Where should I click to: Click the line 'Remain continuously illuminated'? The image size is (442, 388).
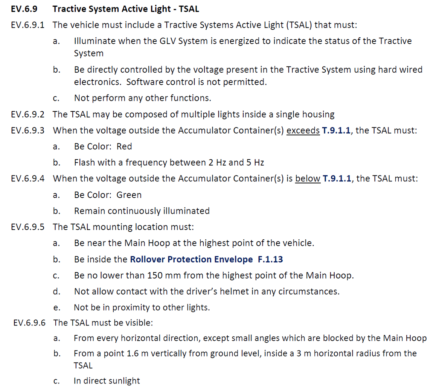[142, 211]
